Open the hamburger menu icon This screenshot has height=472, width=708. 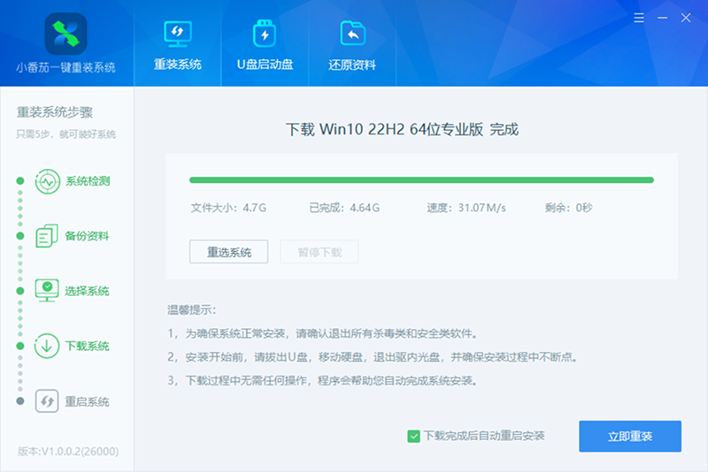click(x=638, y=18)
